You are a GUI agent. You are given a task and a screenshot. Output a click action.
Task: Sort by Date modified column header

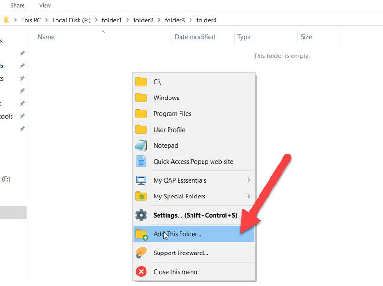[195, 37]
